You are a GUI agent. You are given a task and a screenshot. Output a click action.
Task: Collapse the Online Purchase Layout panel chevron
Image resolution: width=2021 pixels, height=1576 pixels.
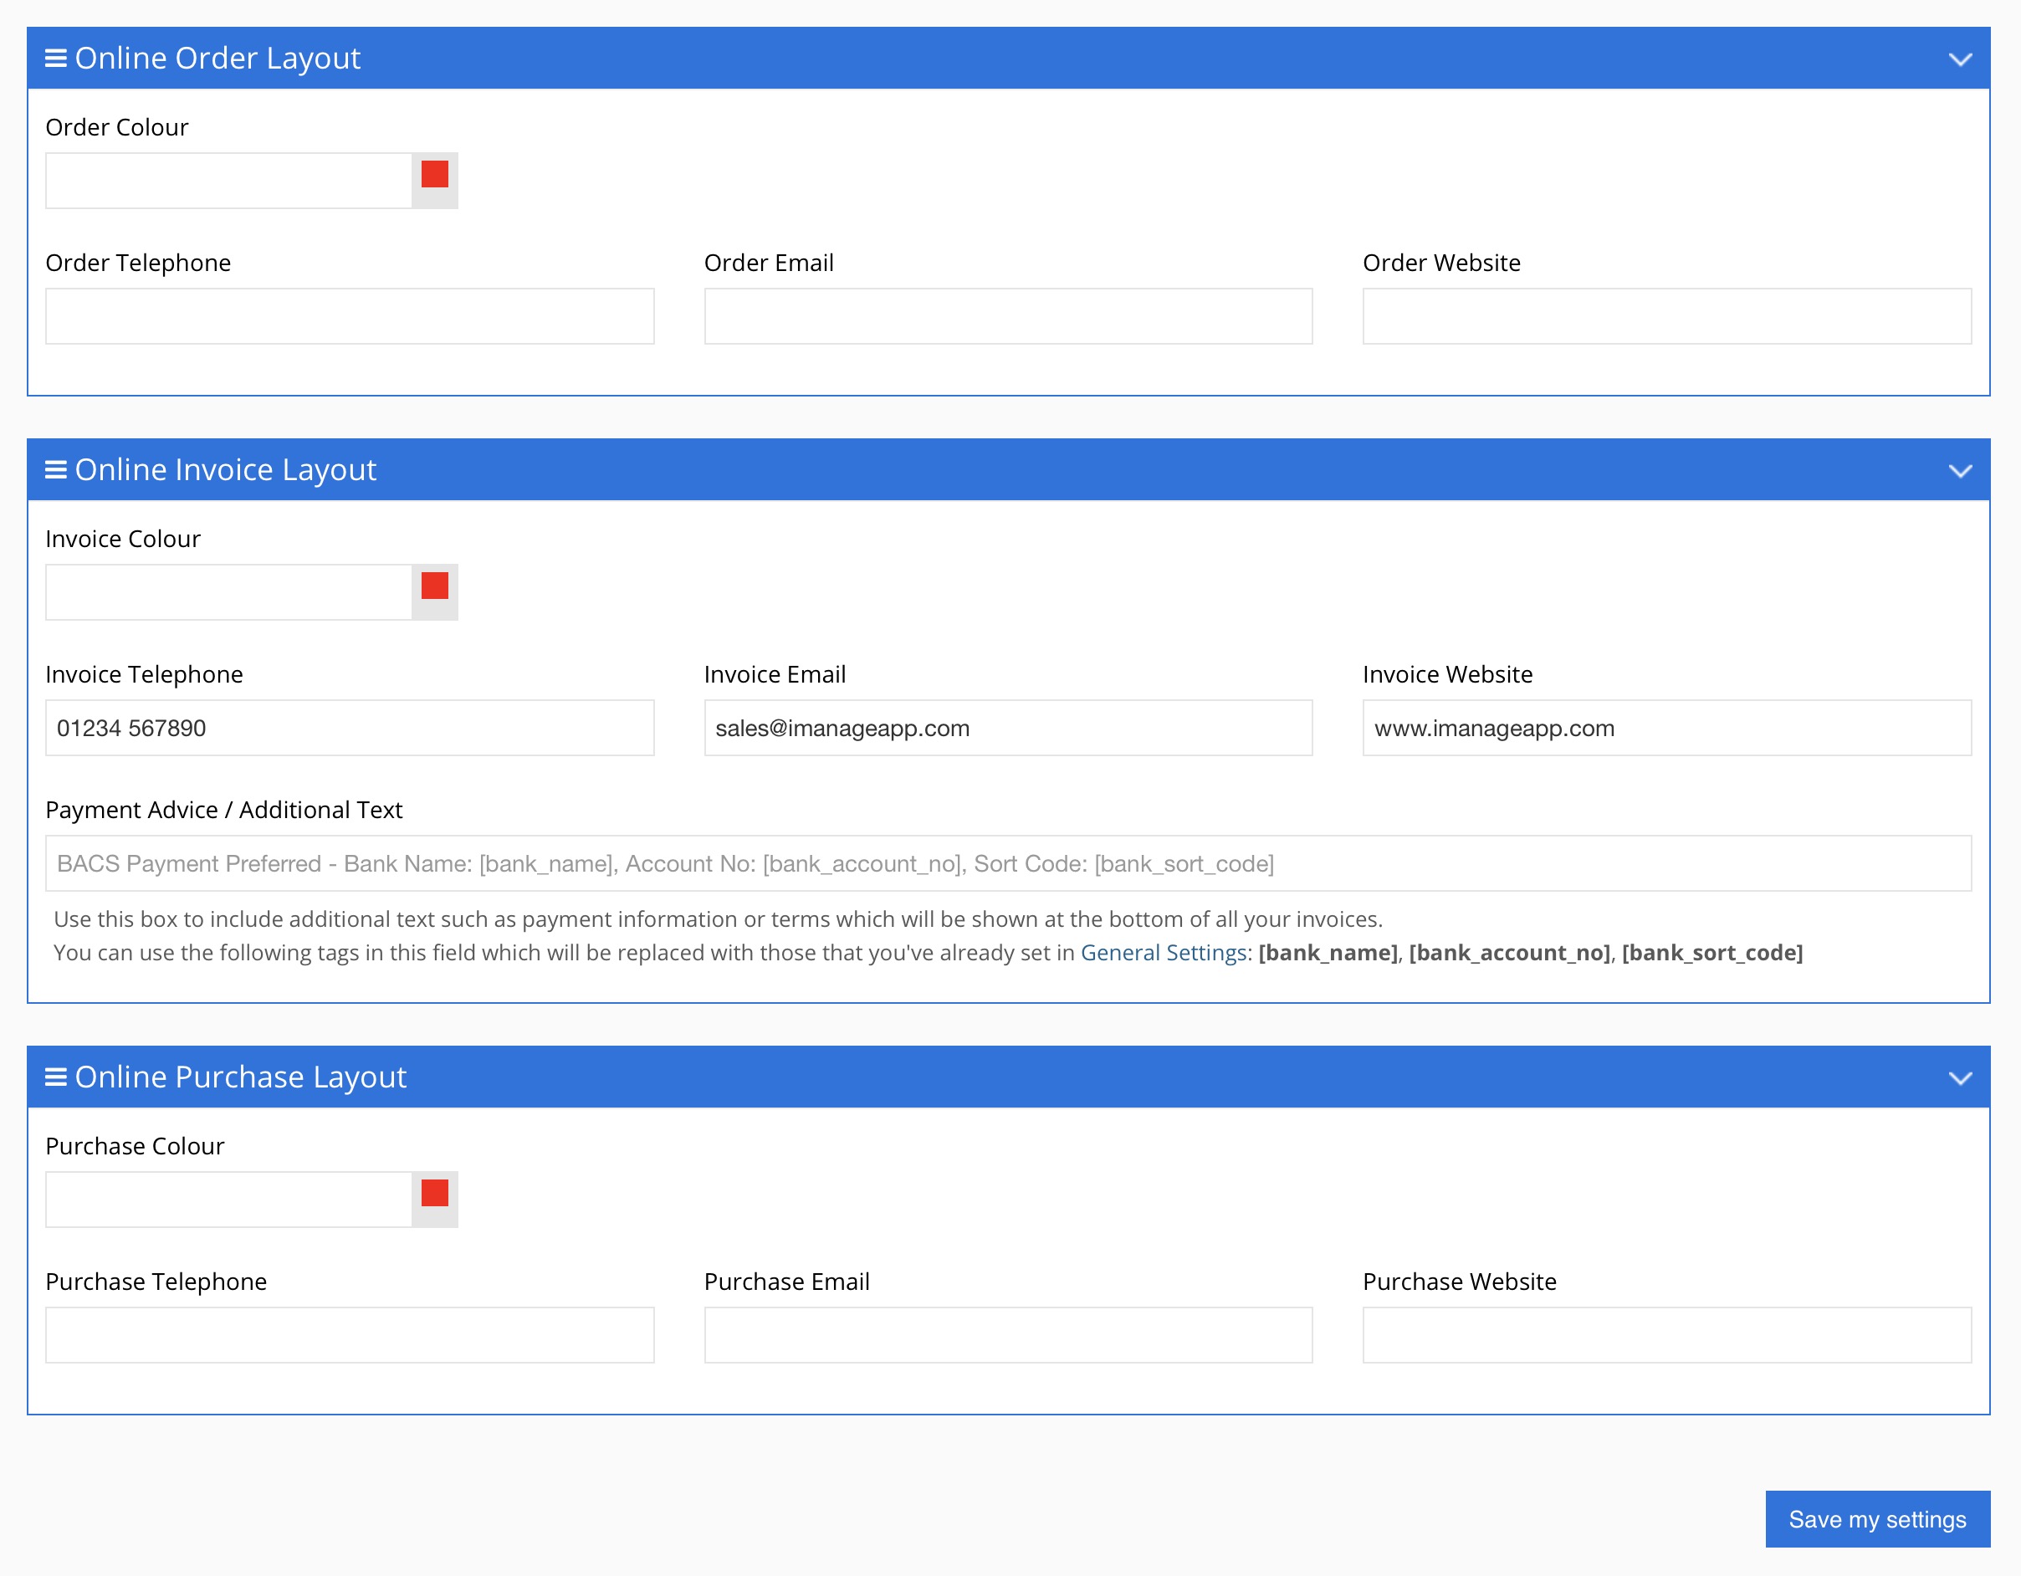coord(1960,1078)
